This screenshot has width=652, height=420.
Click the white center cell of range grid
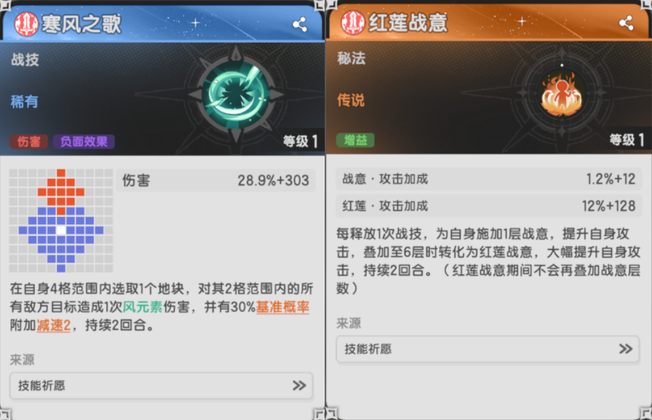pyautogui.click(x=61, y=230)
